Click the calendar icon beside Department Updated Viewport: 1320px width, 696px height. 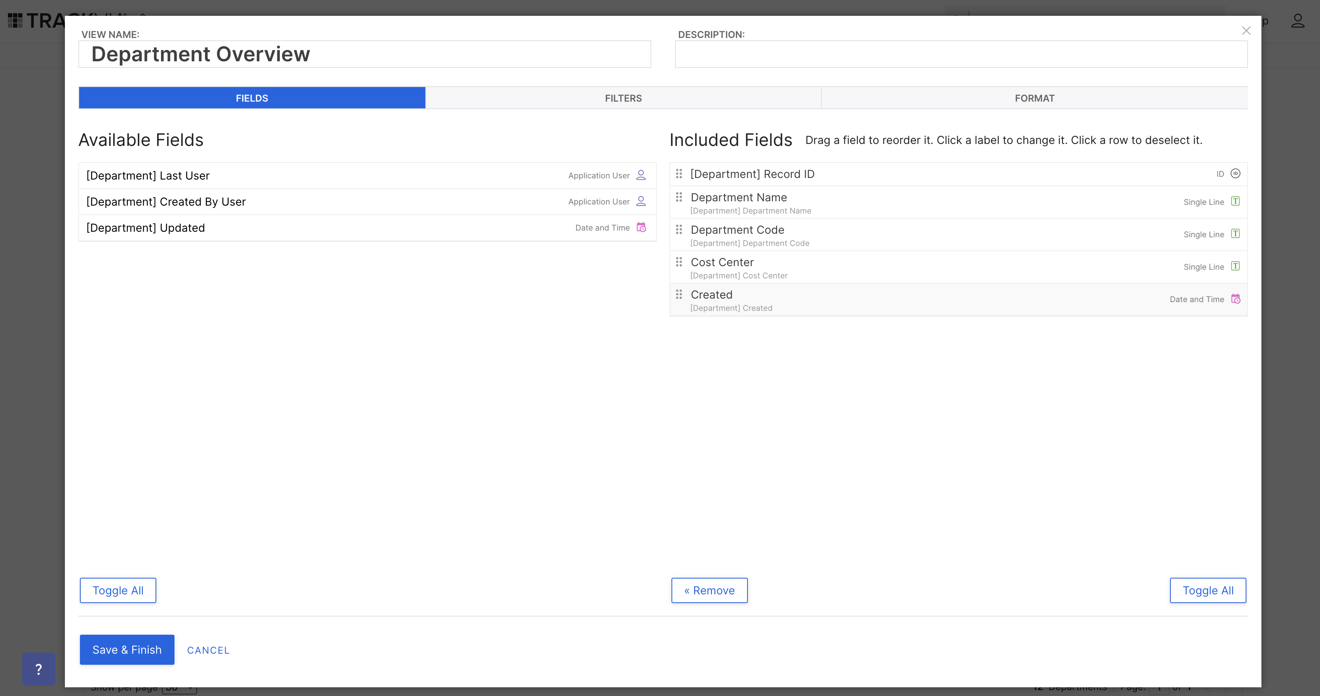641,227
